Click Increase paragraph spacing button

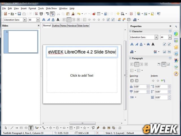(132, 80)
